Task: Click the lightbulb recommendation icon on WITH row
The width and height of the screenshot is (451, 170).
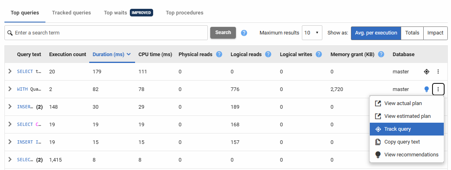Action: 426,89
